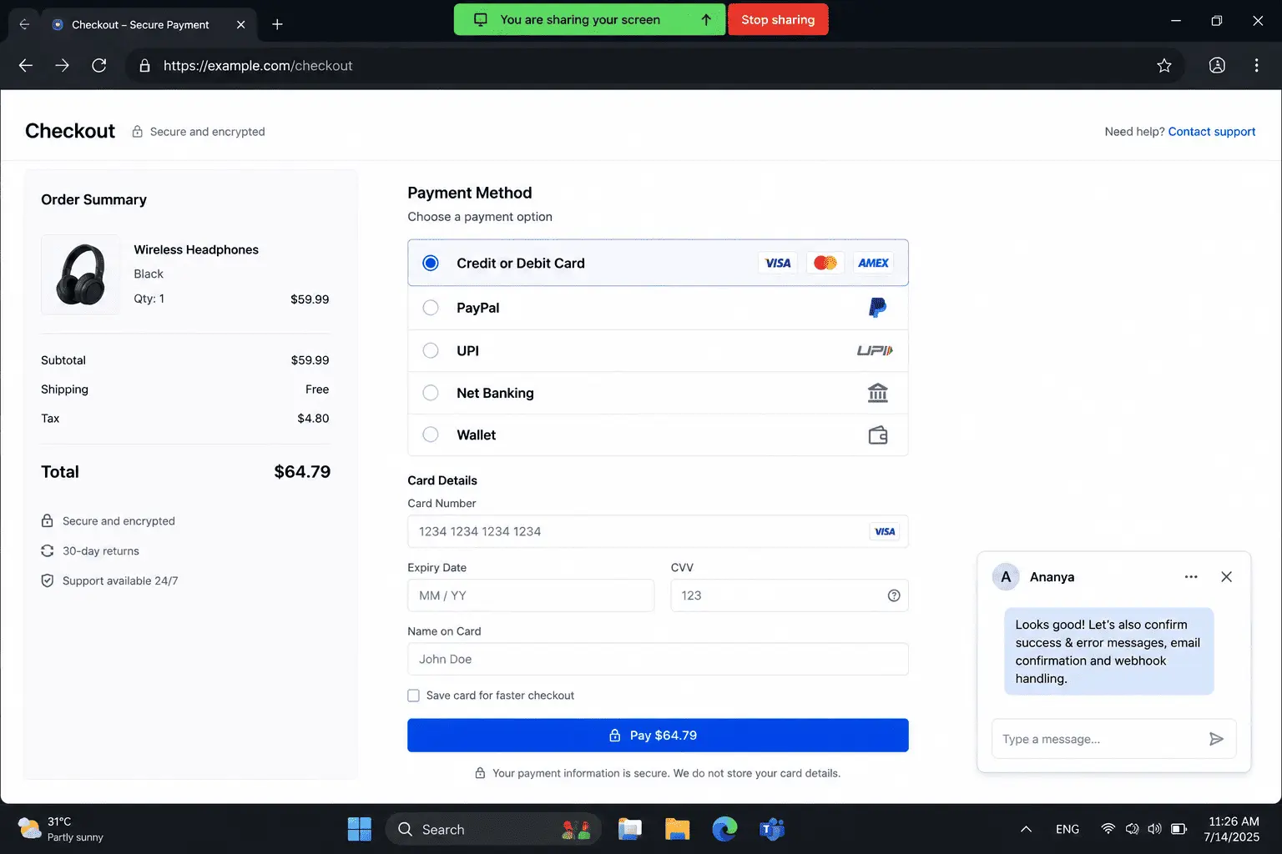This screenshot has height=854, width=1282.
Task: Click the browser address bar URL
Action: (258, 66)
